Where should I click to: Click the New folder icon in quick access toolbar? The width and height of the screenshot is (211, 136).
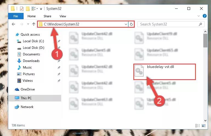click(x=28, y=9)
